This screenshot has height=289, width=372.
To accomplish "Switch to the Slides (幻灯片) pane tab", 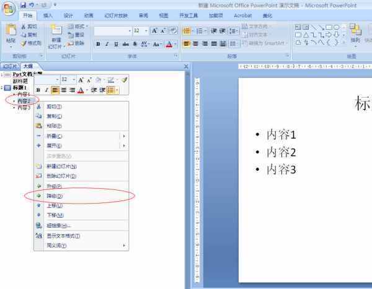I will point(9,66).
